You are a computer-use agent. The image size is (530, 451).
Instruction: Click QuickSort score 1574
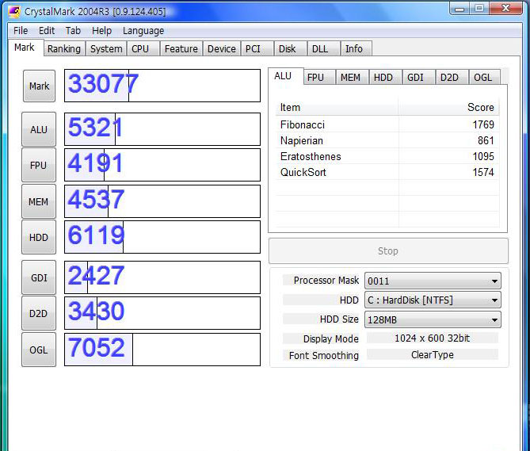tap(483, 172)
